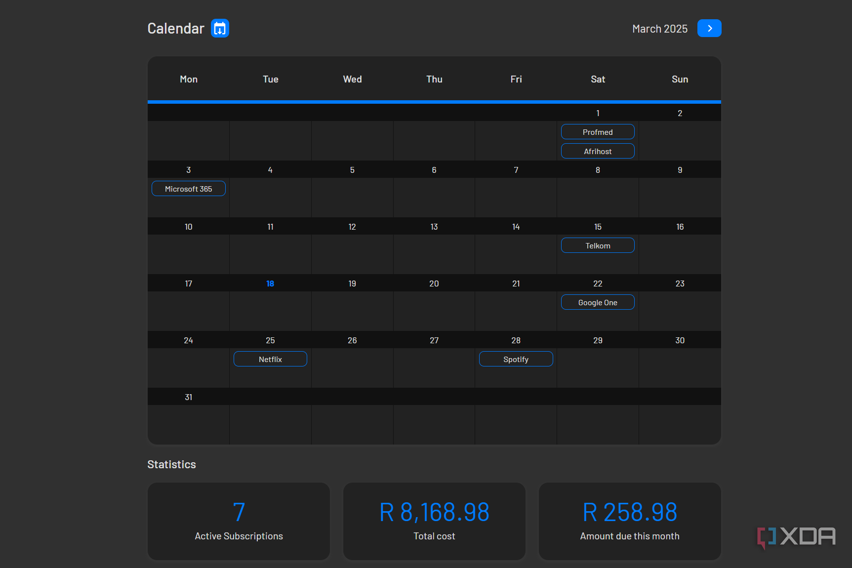The width and height of the screenshot is (852, 568).
Task: Click date number 31 in the calendar
Action: click(189, 397)
